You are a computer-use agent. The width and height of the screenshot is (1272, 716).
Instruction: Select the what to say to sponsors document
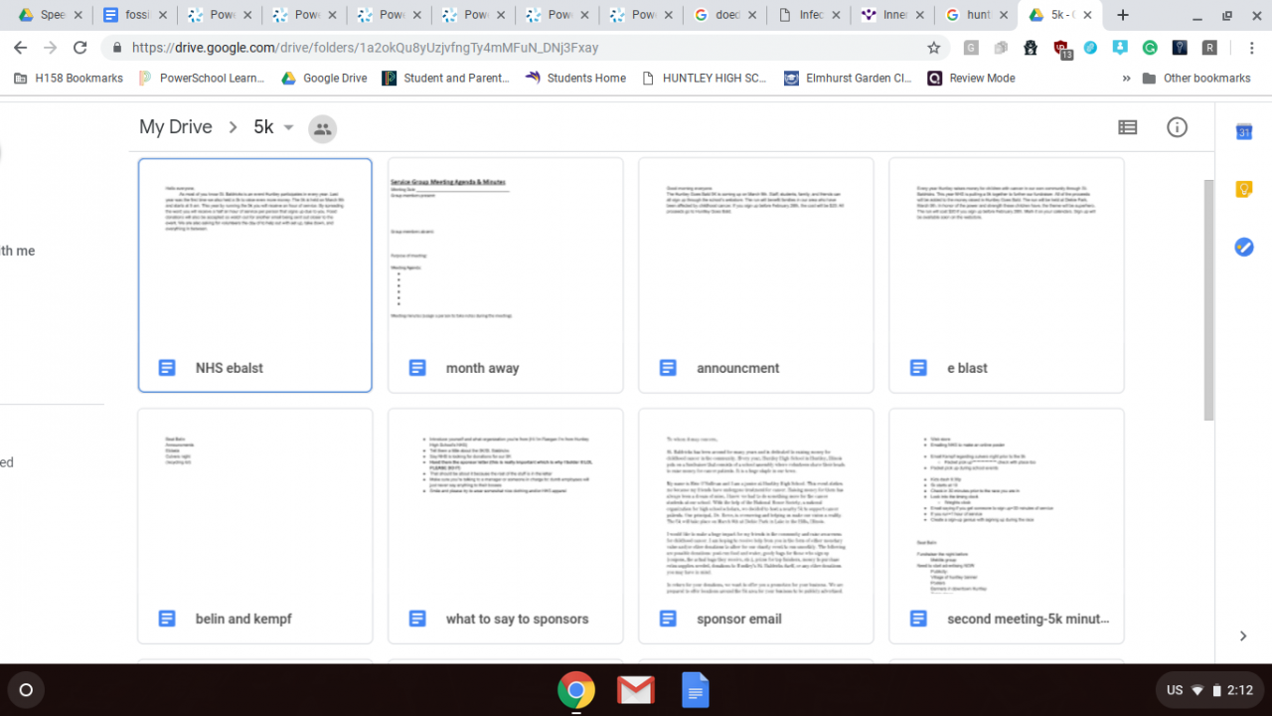point(506,526)
